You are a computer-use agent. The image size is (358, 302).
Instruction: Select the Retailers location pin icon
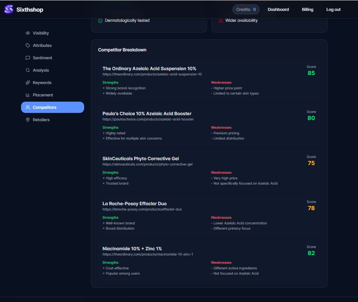[x=27, y=120]
